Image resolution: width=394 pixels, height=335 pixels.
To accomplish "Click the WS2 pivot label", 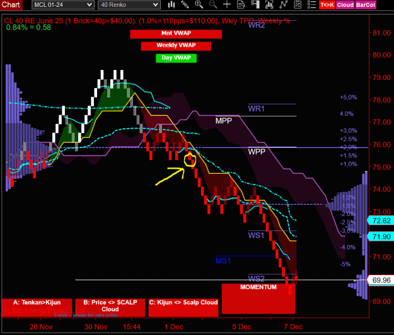I will (257, 278).
